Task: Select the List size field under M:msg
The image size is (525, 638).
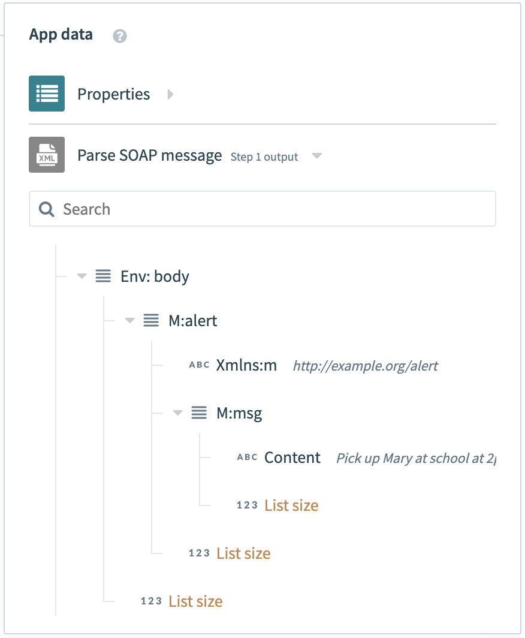Action: point(291,505)
